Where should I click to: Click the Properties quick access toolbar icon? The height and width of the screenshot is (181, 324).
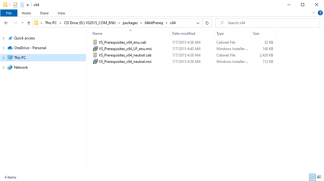[15, 5]
